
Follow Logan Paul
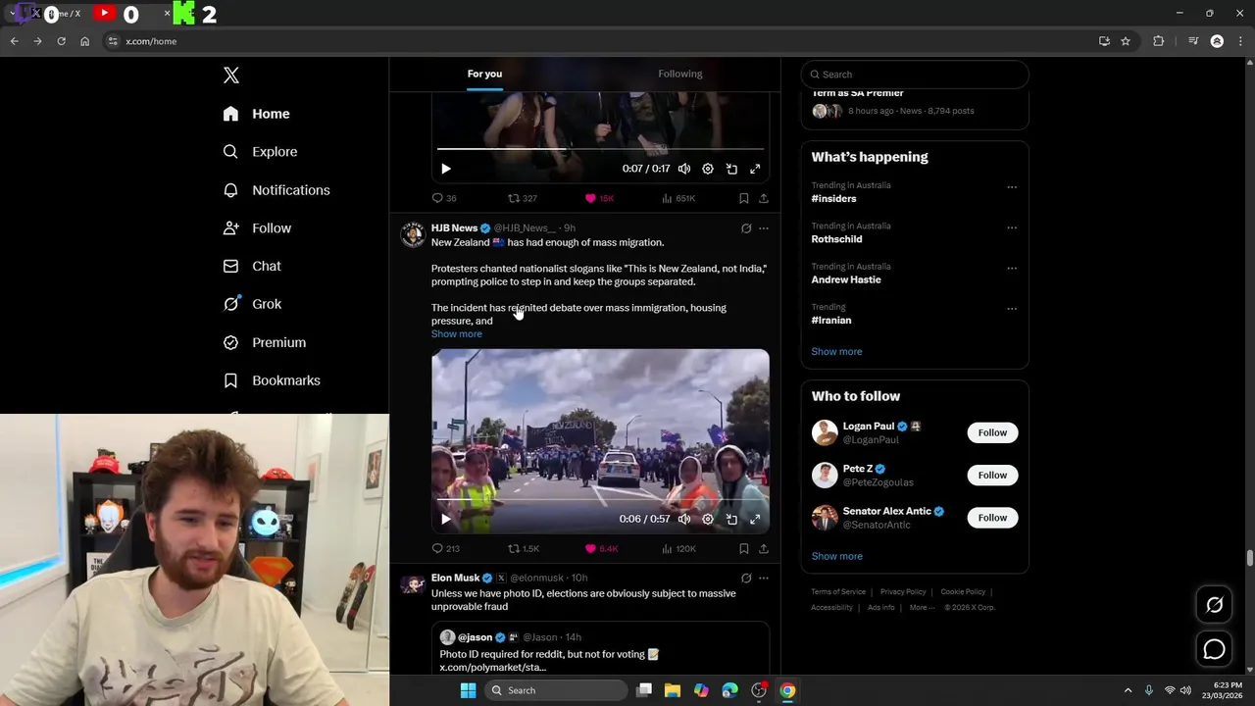(x=992, y=432)
